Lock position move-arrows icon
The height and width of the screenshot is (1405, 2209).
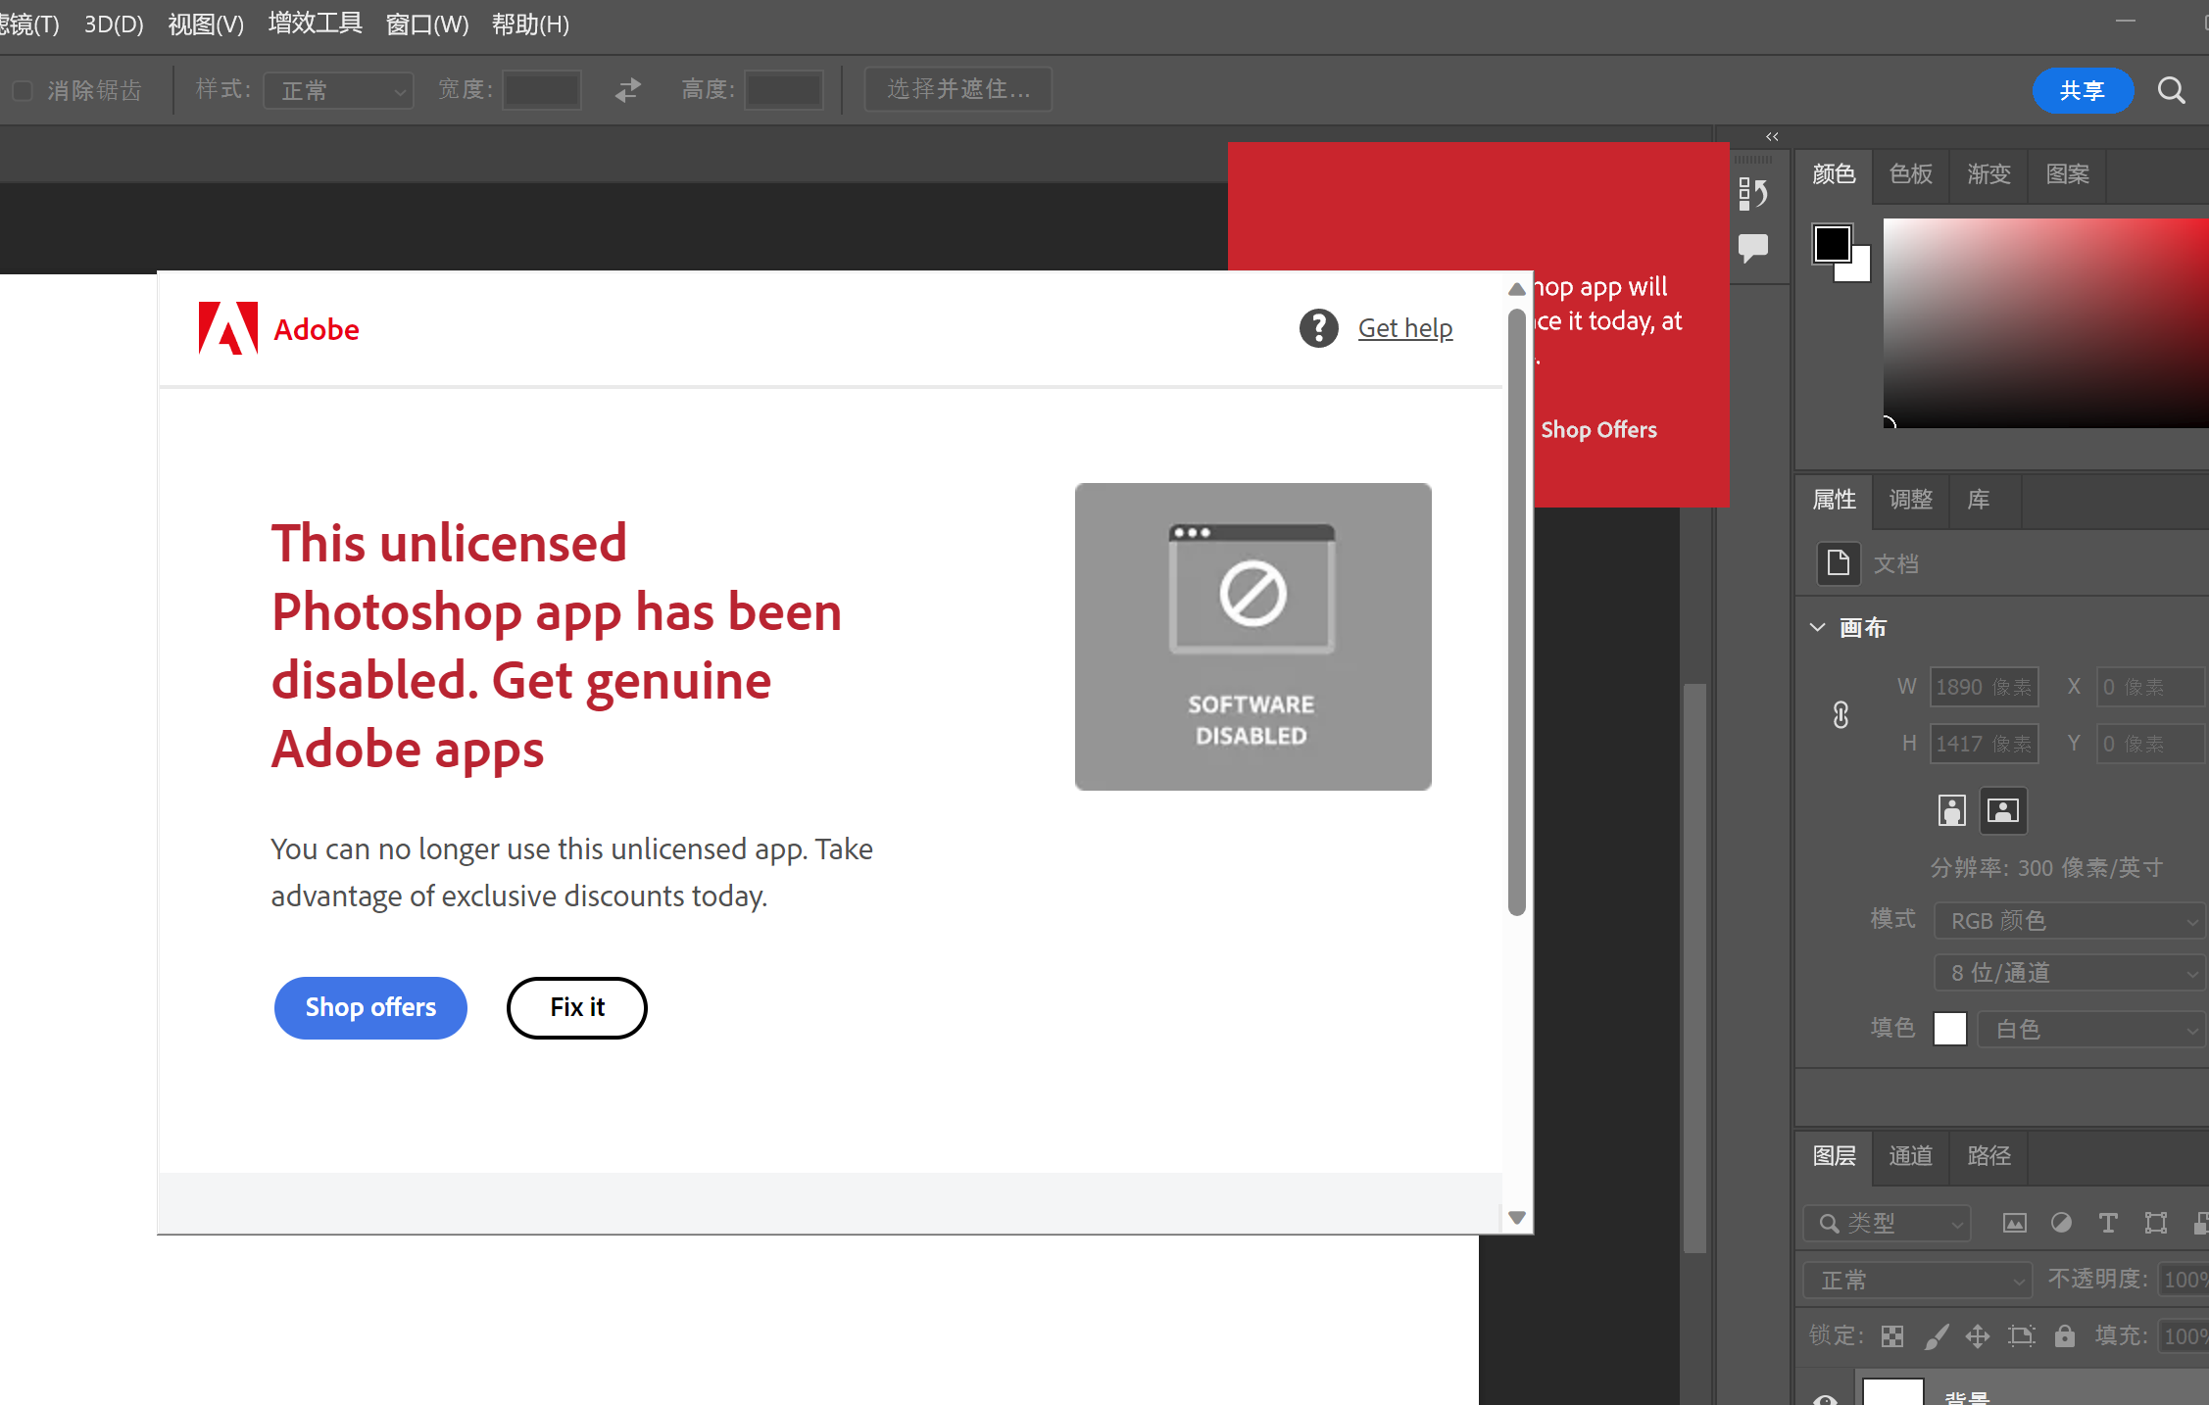[1978, 1336]
